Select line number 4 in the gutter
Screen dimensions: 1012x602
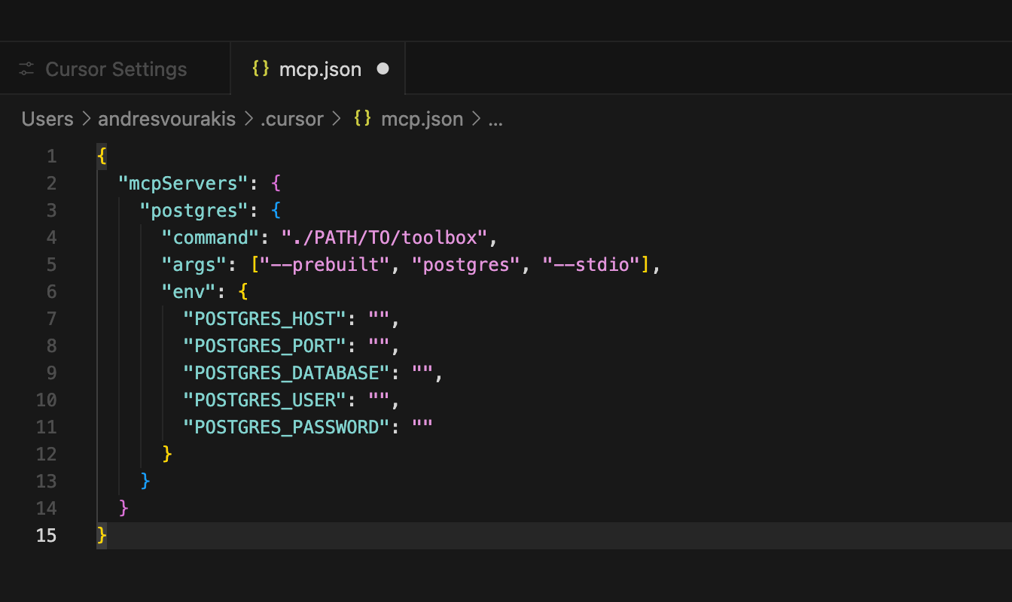pos(50,237)
